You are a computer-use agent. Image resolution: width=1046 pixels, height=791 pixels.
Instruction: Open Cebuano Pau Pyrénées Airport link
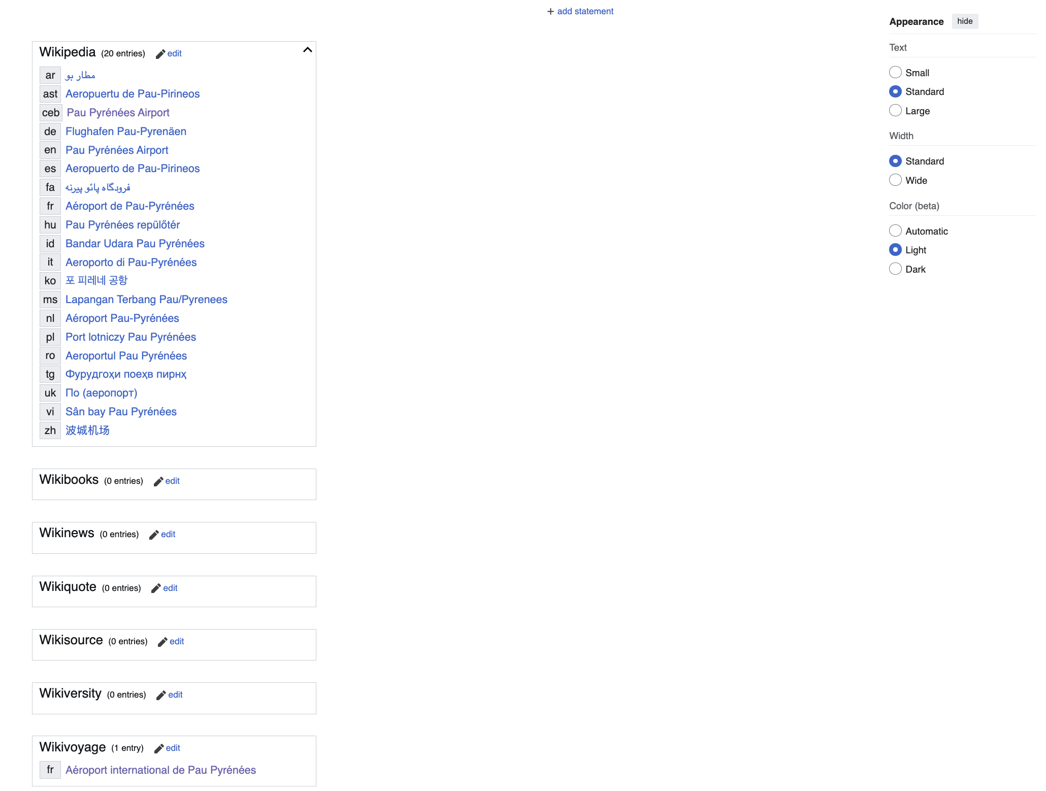(x=118, y=113)
